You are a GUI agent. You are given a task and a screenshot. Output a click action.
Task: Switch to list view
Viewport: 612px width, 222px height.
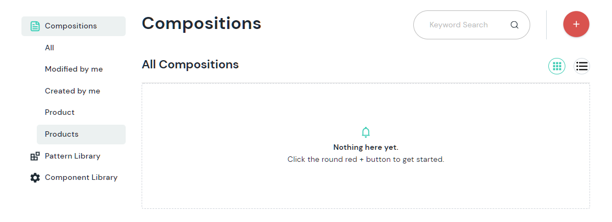[x=582, y=66]
